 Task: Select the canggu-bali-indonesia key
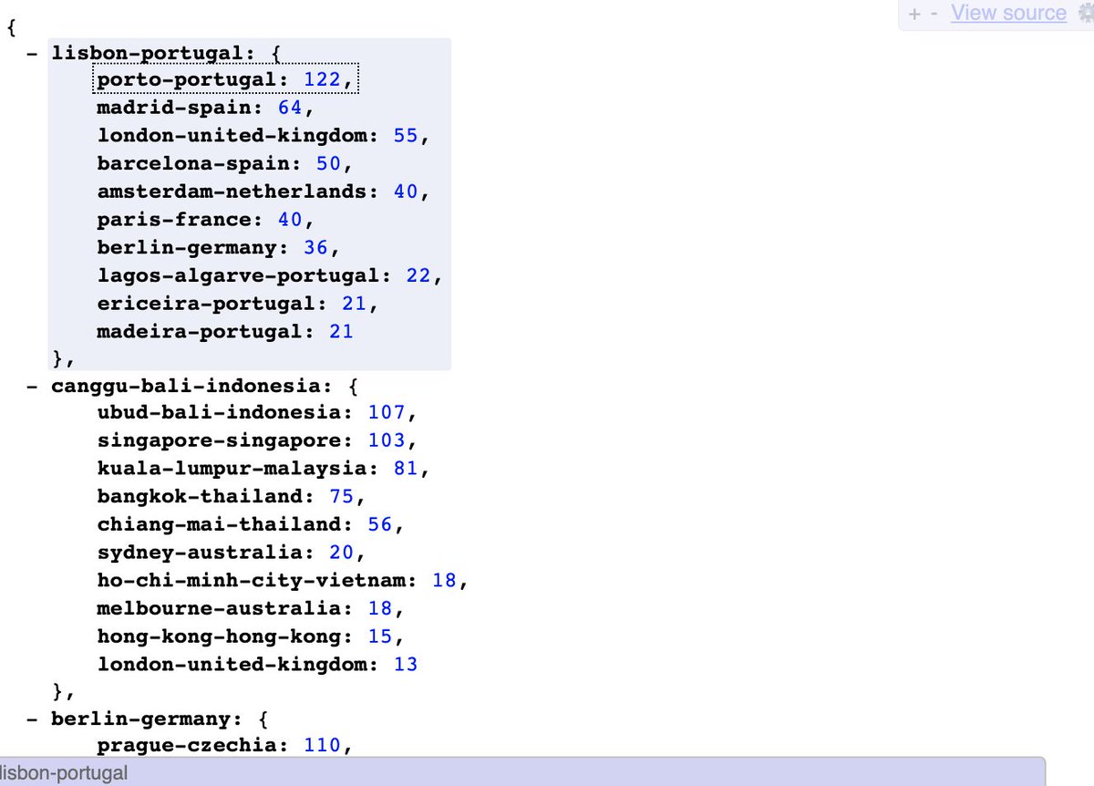click(186, 386)
